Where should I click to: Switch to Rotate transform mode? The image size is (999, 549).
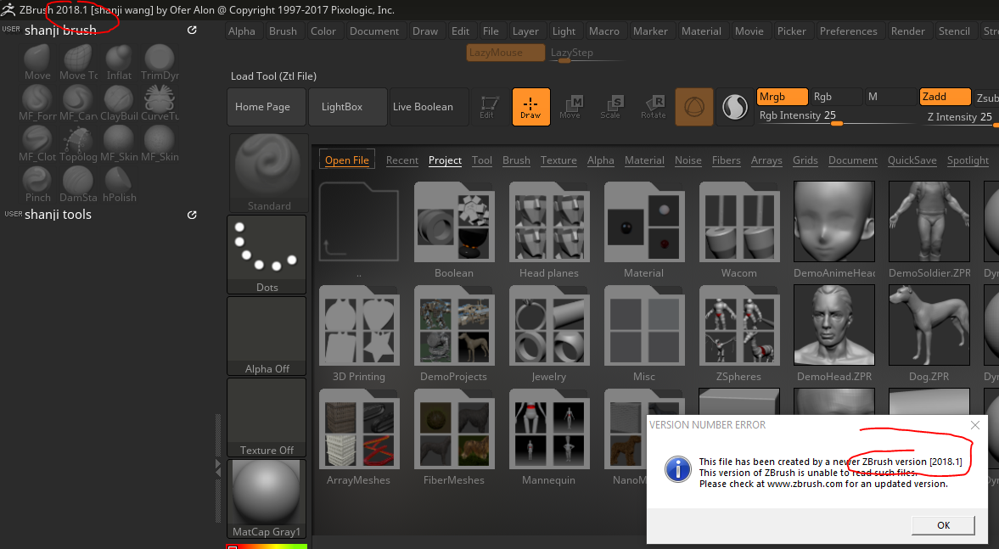653,107
